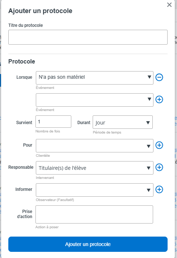Image resolution: width=177 pixels, height=258 pixels.
Task: Add another Intervenant next to Responsable
Action: 159,167
